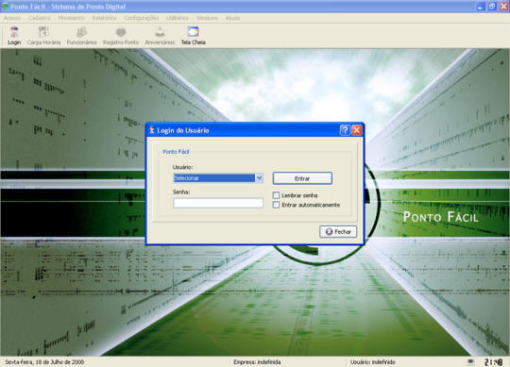510x367 pixels.
Task: Enable Entrar automaticamente checkbox
Action: click(x=276, y=205)
